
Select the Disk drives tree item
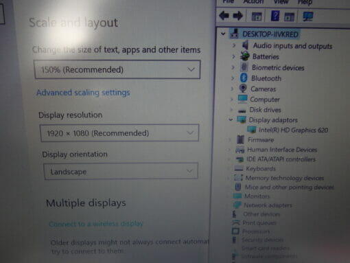(x=265, y=110)
